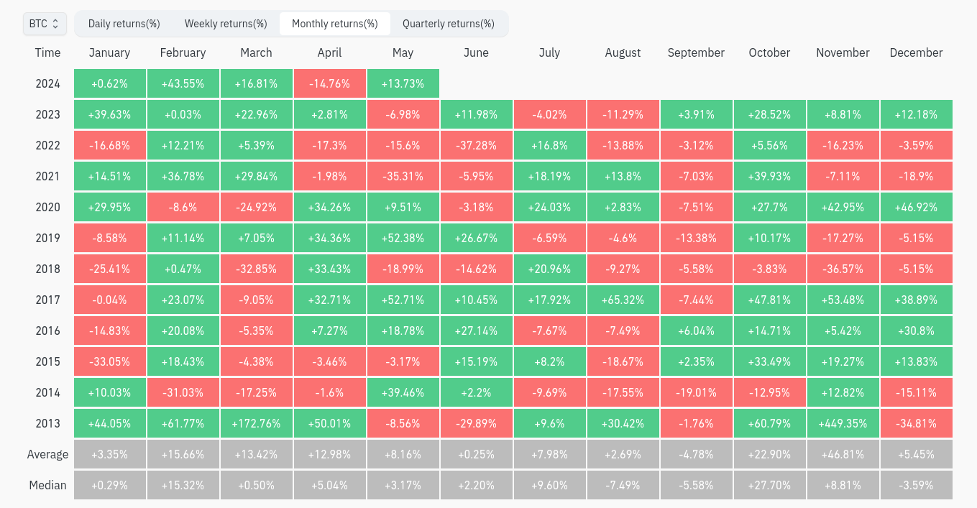
Task: Select the 2013 row label
Action: tap(48, 423)
